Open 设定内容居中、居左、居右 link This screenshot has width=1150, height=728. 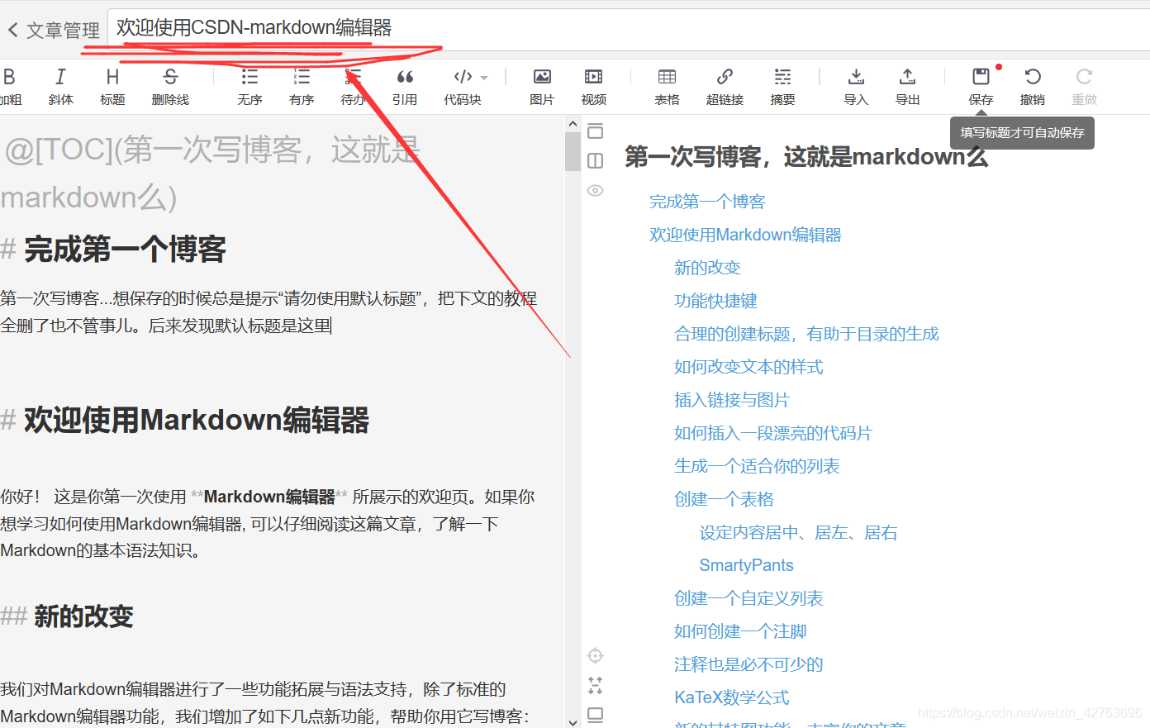pos(798,532)
